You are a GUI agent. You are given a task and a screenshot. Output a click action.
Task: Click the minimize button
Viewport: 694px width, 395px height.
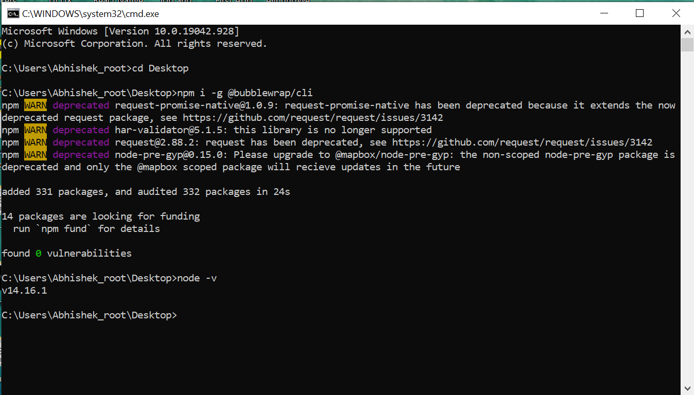pyautogui.click(x=603, y=13)
